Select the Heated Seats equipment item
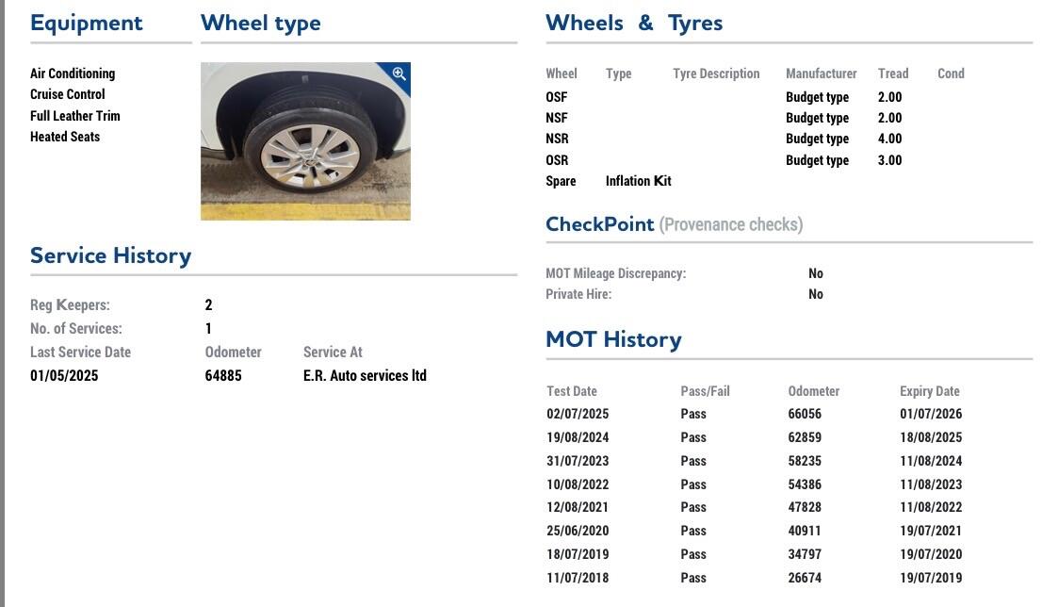 point(65,137)
